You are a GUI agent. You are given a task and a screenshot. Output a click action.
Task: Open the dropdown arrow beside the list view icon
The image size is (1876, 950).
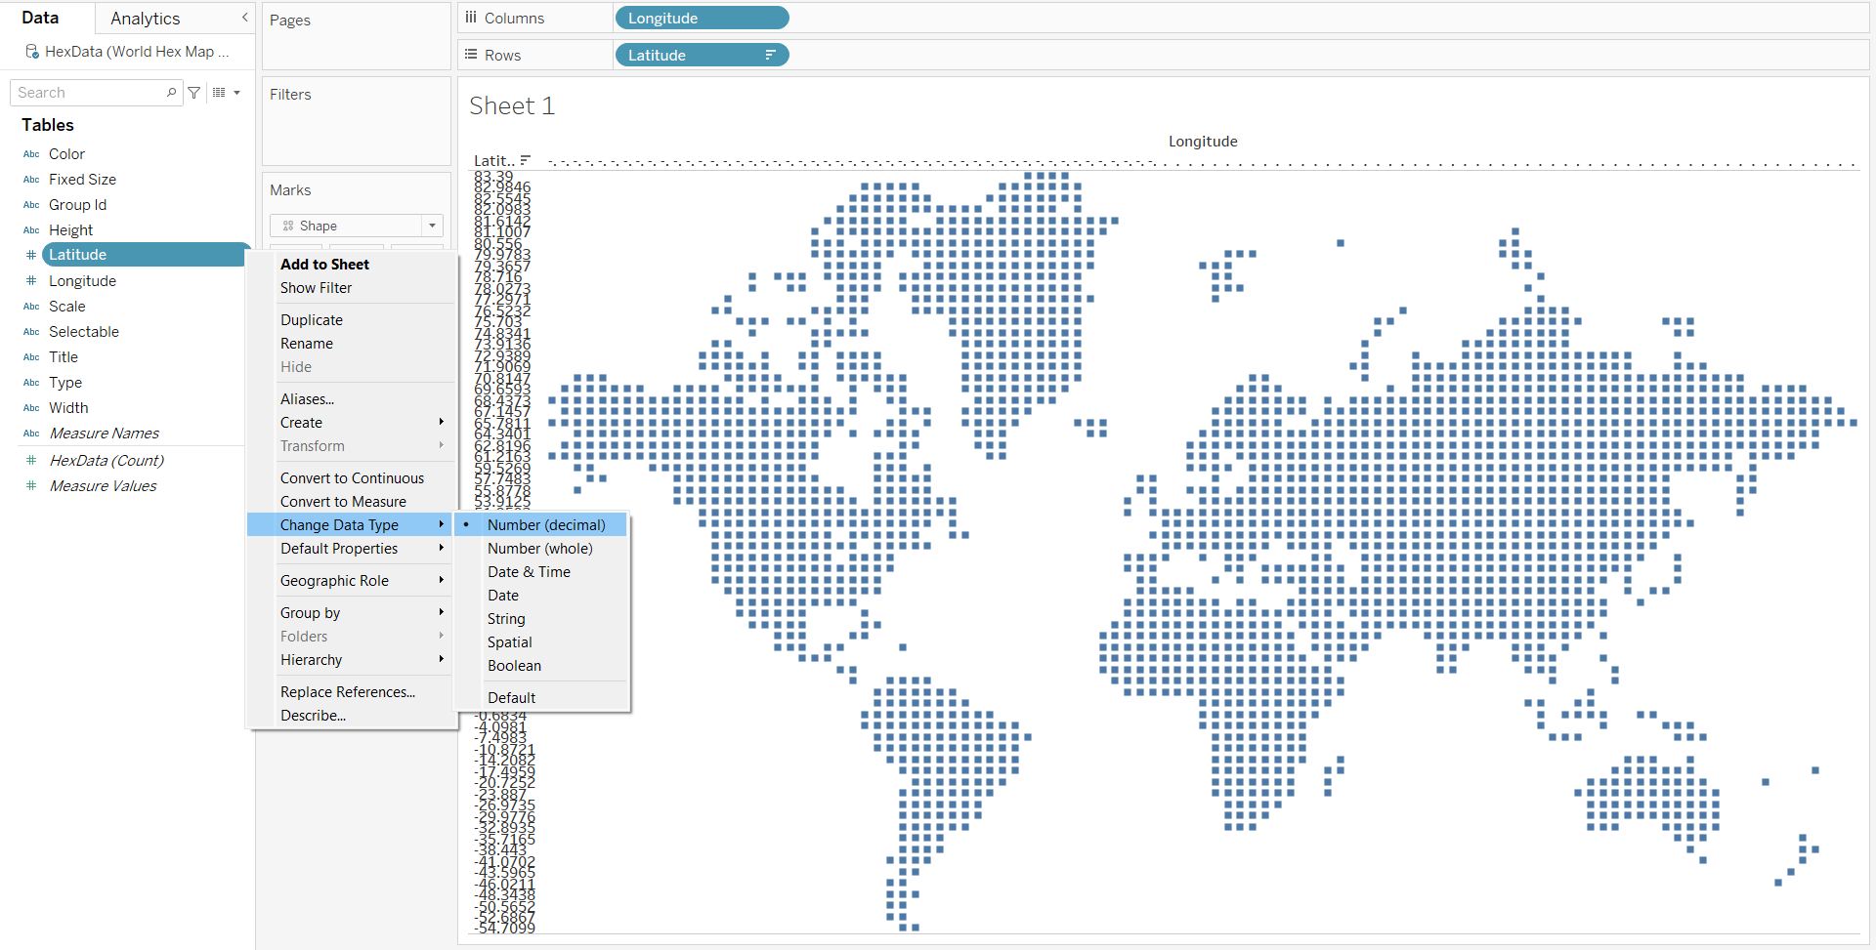tap(236, 93)
